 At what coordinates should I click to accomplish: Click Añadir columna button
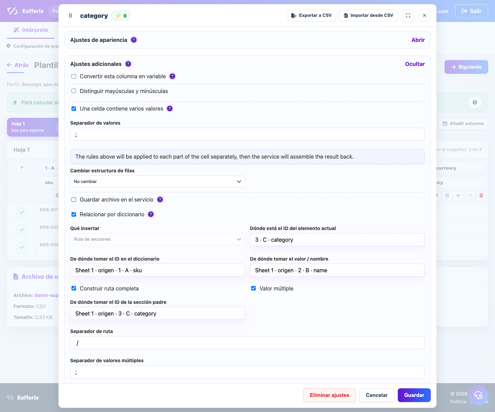point(463,124)
